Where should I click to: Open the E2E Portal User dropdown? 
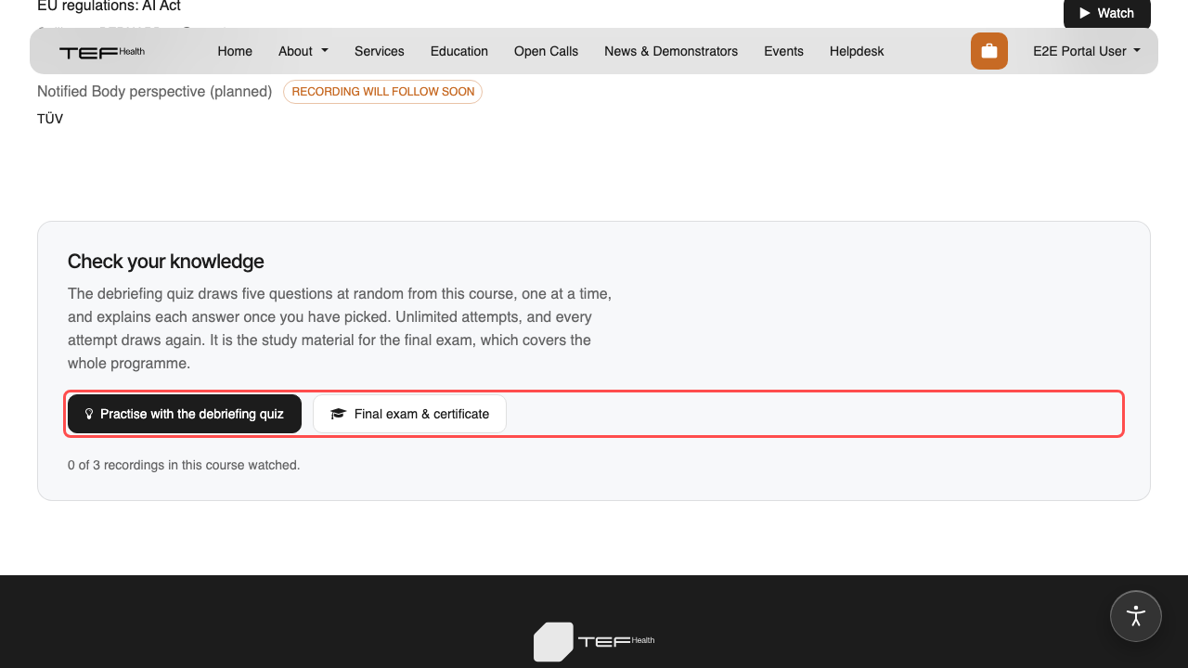click(1087, 51)
